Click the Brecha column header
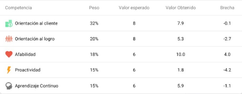242x94 pixels. (x=227, y=8)
